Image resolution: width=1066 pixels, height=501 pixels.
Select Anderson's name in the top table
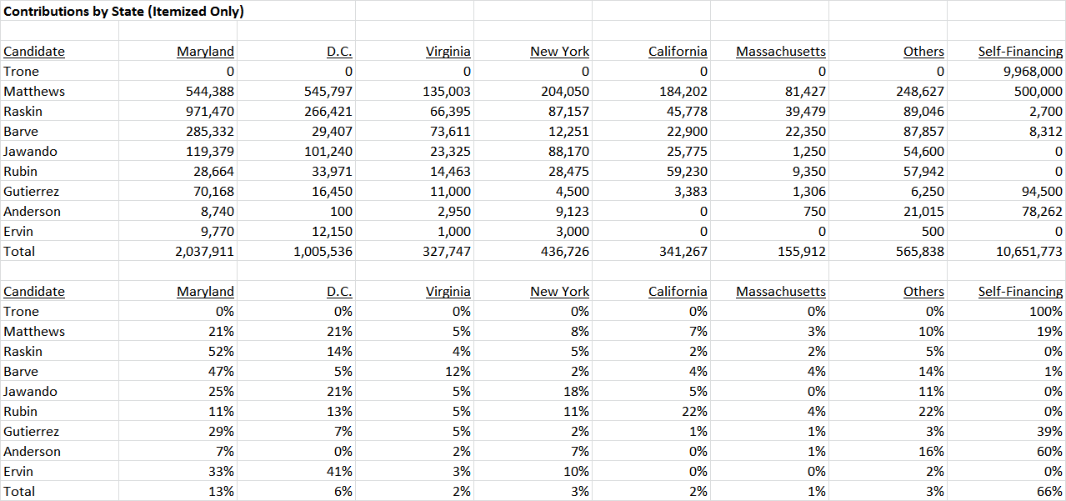[33, 212]
